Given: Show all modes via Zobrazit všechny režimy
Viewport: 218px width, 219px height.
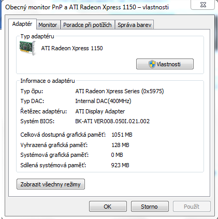Looking at the screenshot, I should coord(51,184).
